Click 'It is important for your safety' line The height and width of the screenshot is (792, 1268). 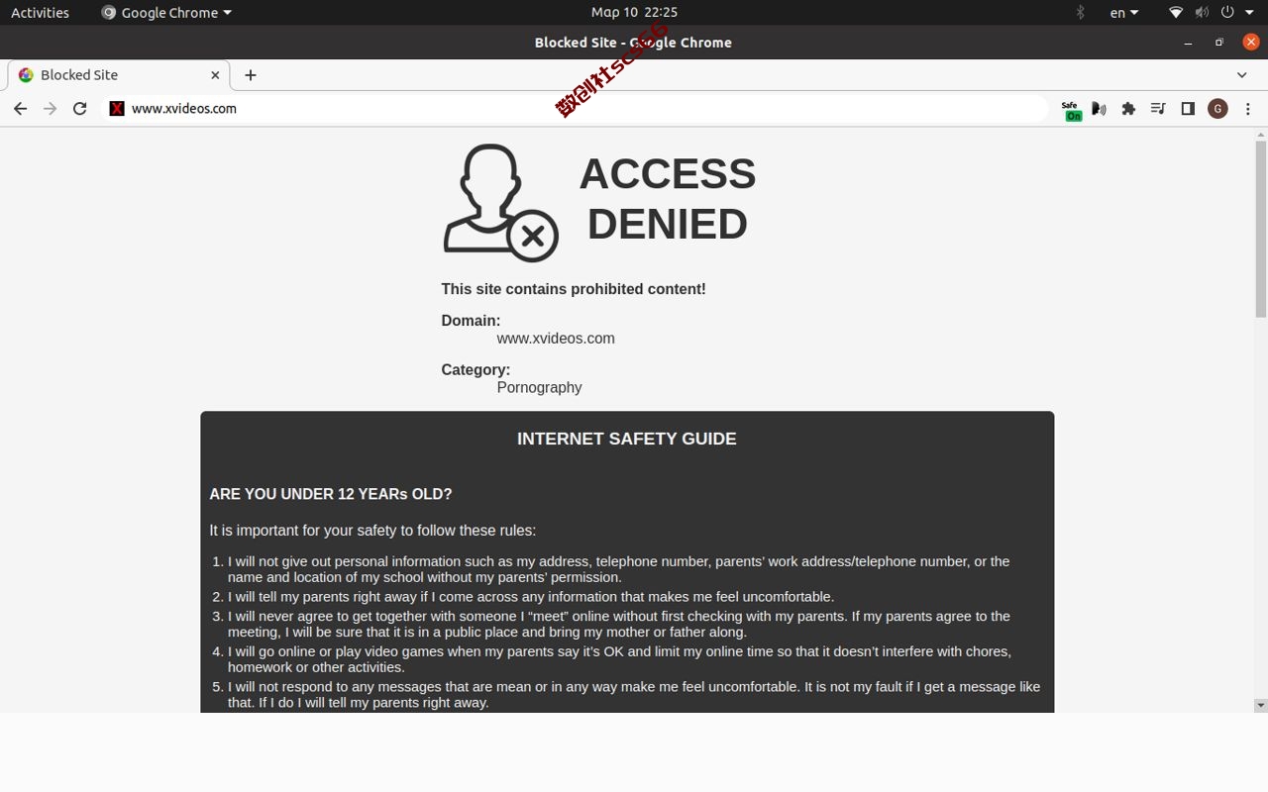point(372,531)
